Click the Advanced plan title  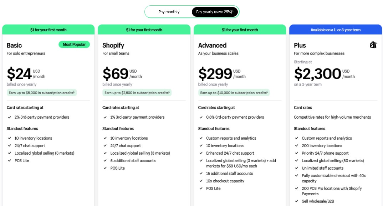212,45
